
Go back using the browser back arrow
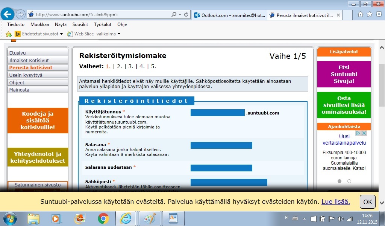[x=8, y=14]
